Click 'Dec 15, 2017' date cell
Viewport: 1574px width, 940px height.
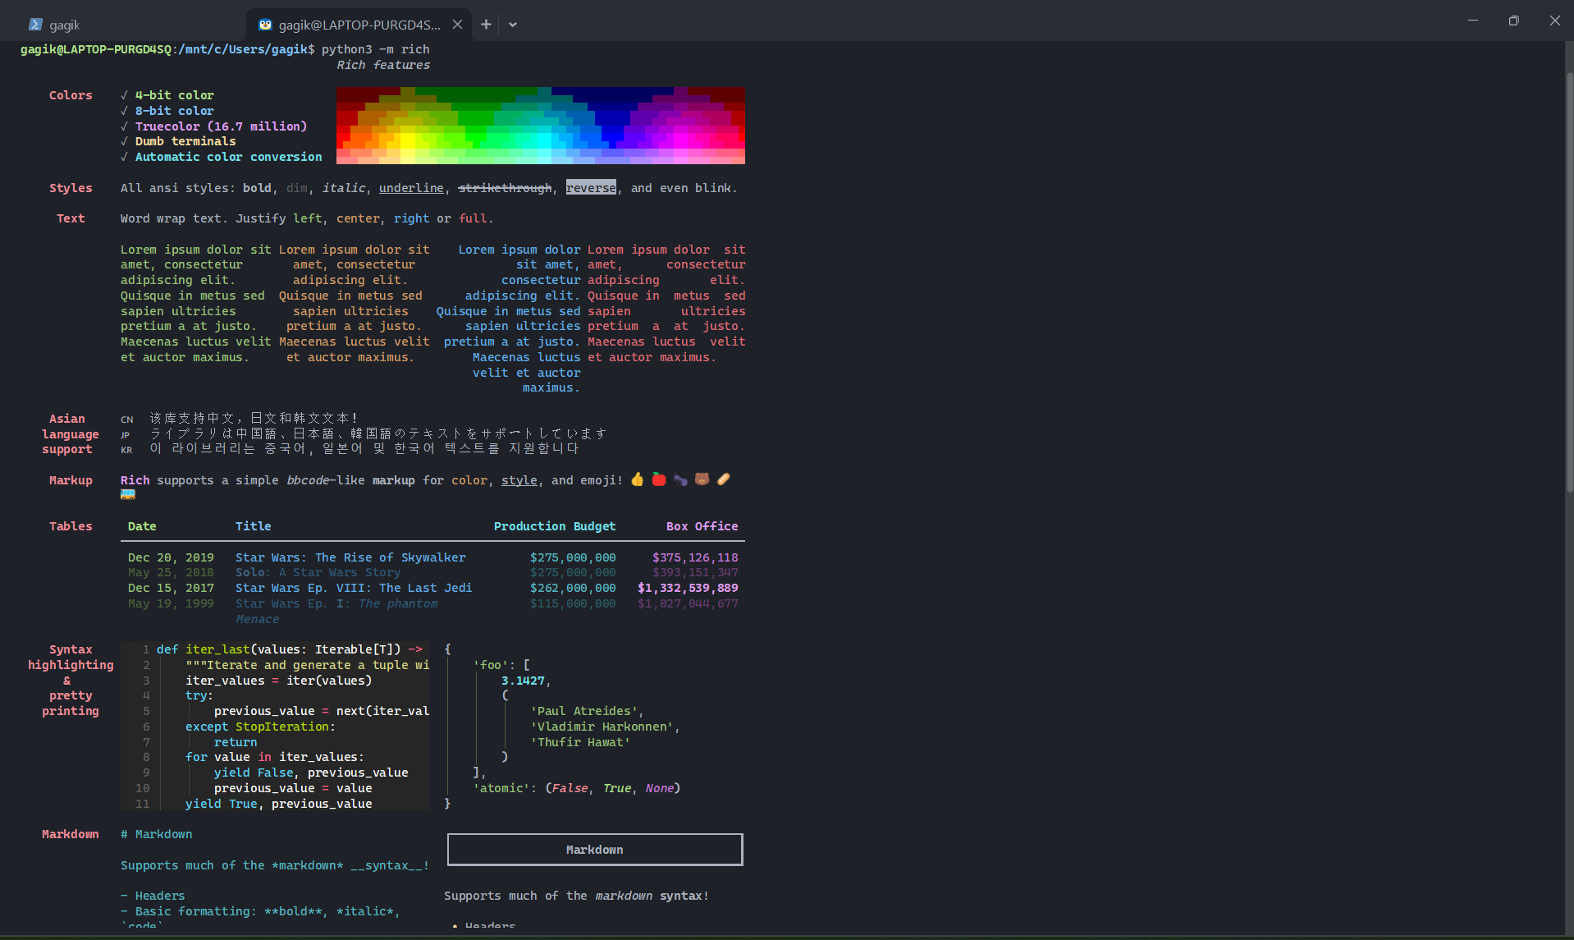171,588
